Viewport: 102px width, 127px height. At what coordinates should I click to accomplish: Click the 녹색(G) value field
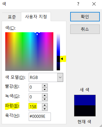(35, 97)
